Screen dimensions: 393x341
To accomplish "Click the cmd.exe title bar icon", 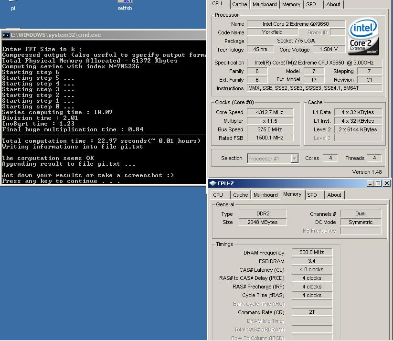I will tap(6, 35).
